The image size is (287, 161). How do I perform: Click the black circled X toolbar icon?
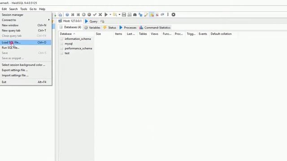pos(174,15)
